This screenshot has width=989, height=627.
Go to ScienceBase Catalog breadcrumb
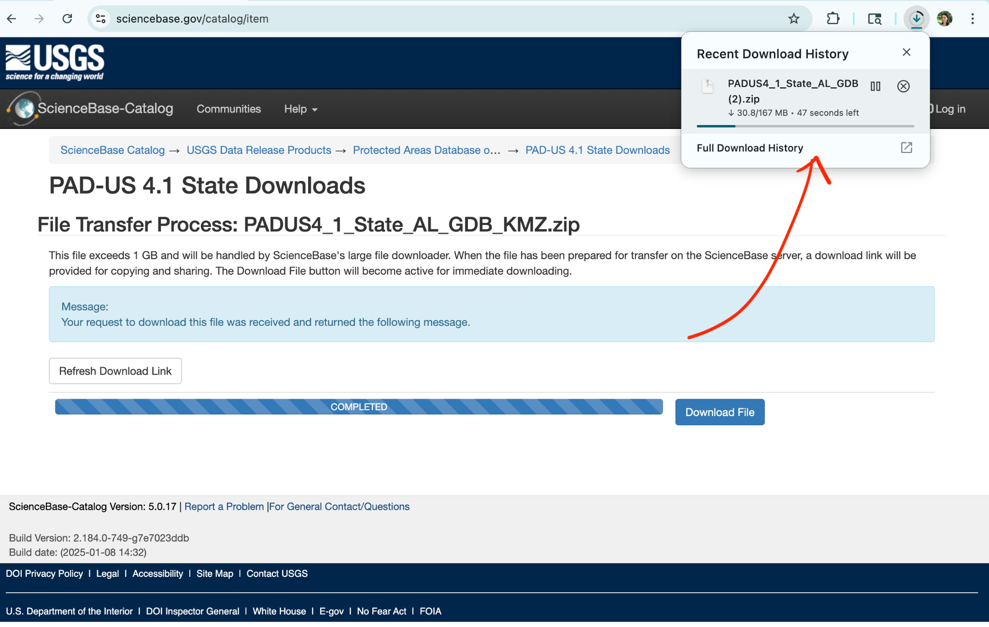(x=113, y=150)
